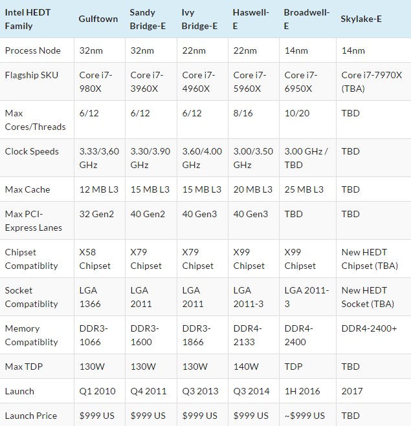
Task: Click the Haswell-E column header
Action: point(250,19)
